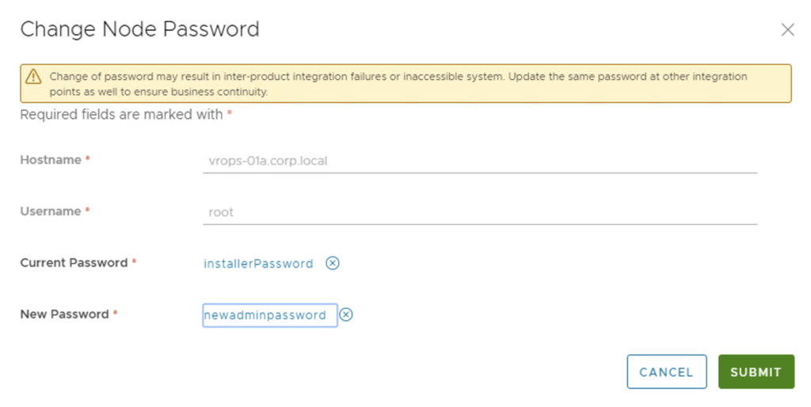Clear the New Password value icon
811x407 pixels.
(346, 315)
